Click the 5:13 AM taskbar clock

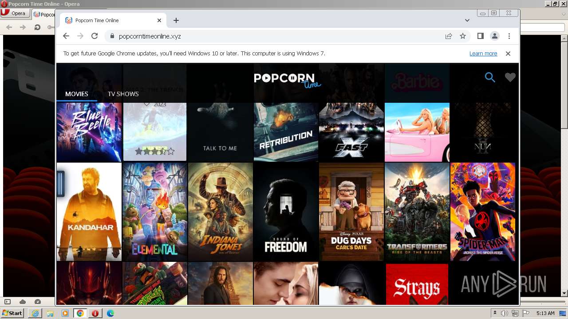(x=545, y=313)
